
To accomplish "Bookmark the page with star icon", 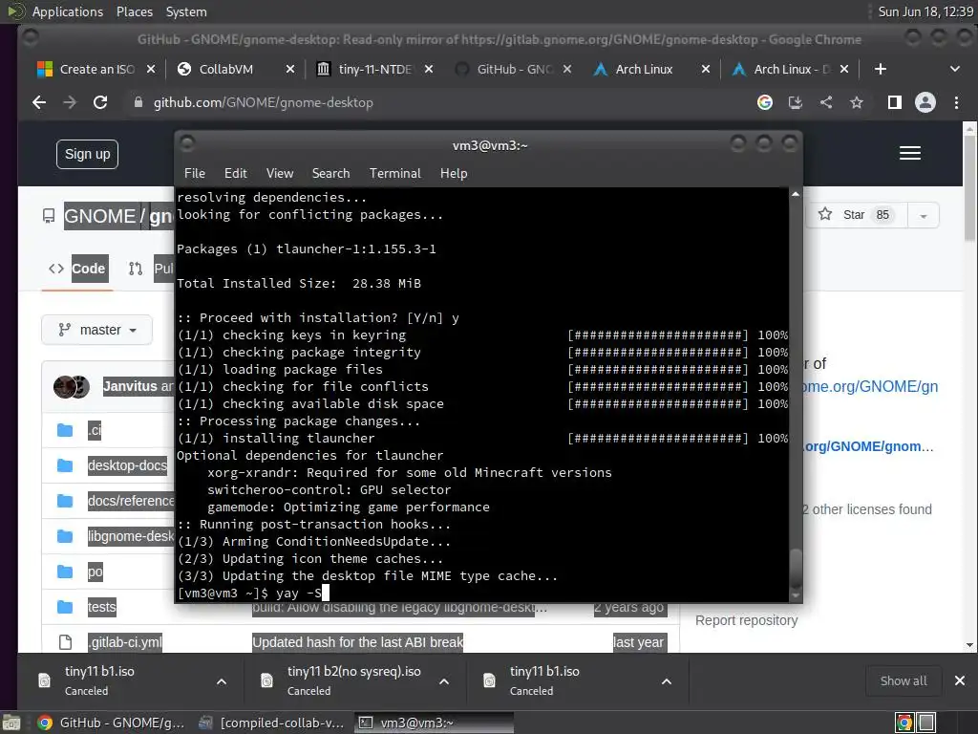I will [x=857, y=102].
